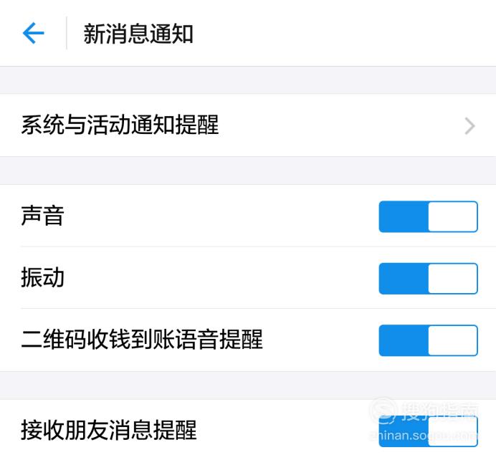Go back using the blue arrow

point(33,33)
